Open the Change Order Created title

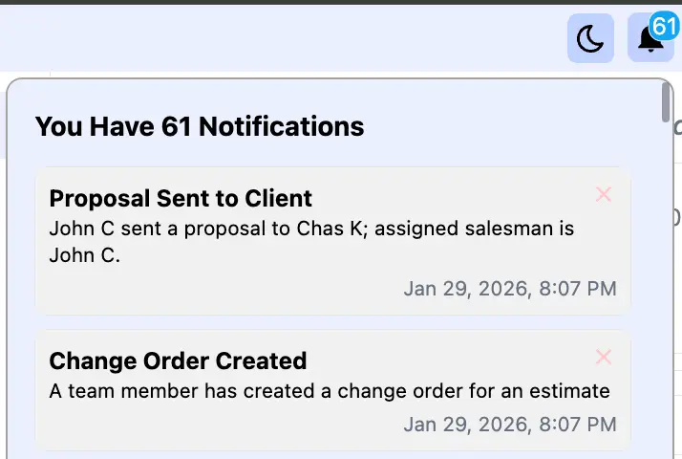(178, 361)
